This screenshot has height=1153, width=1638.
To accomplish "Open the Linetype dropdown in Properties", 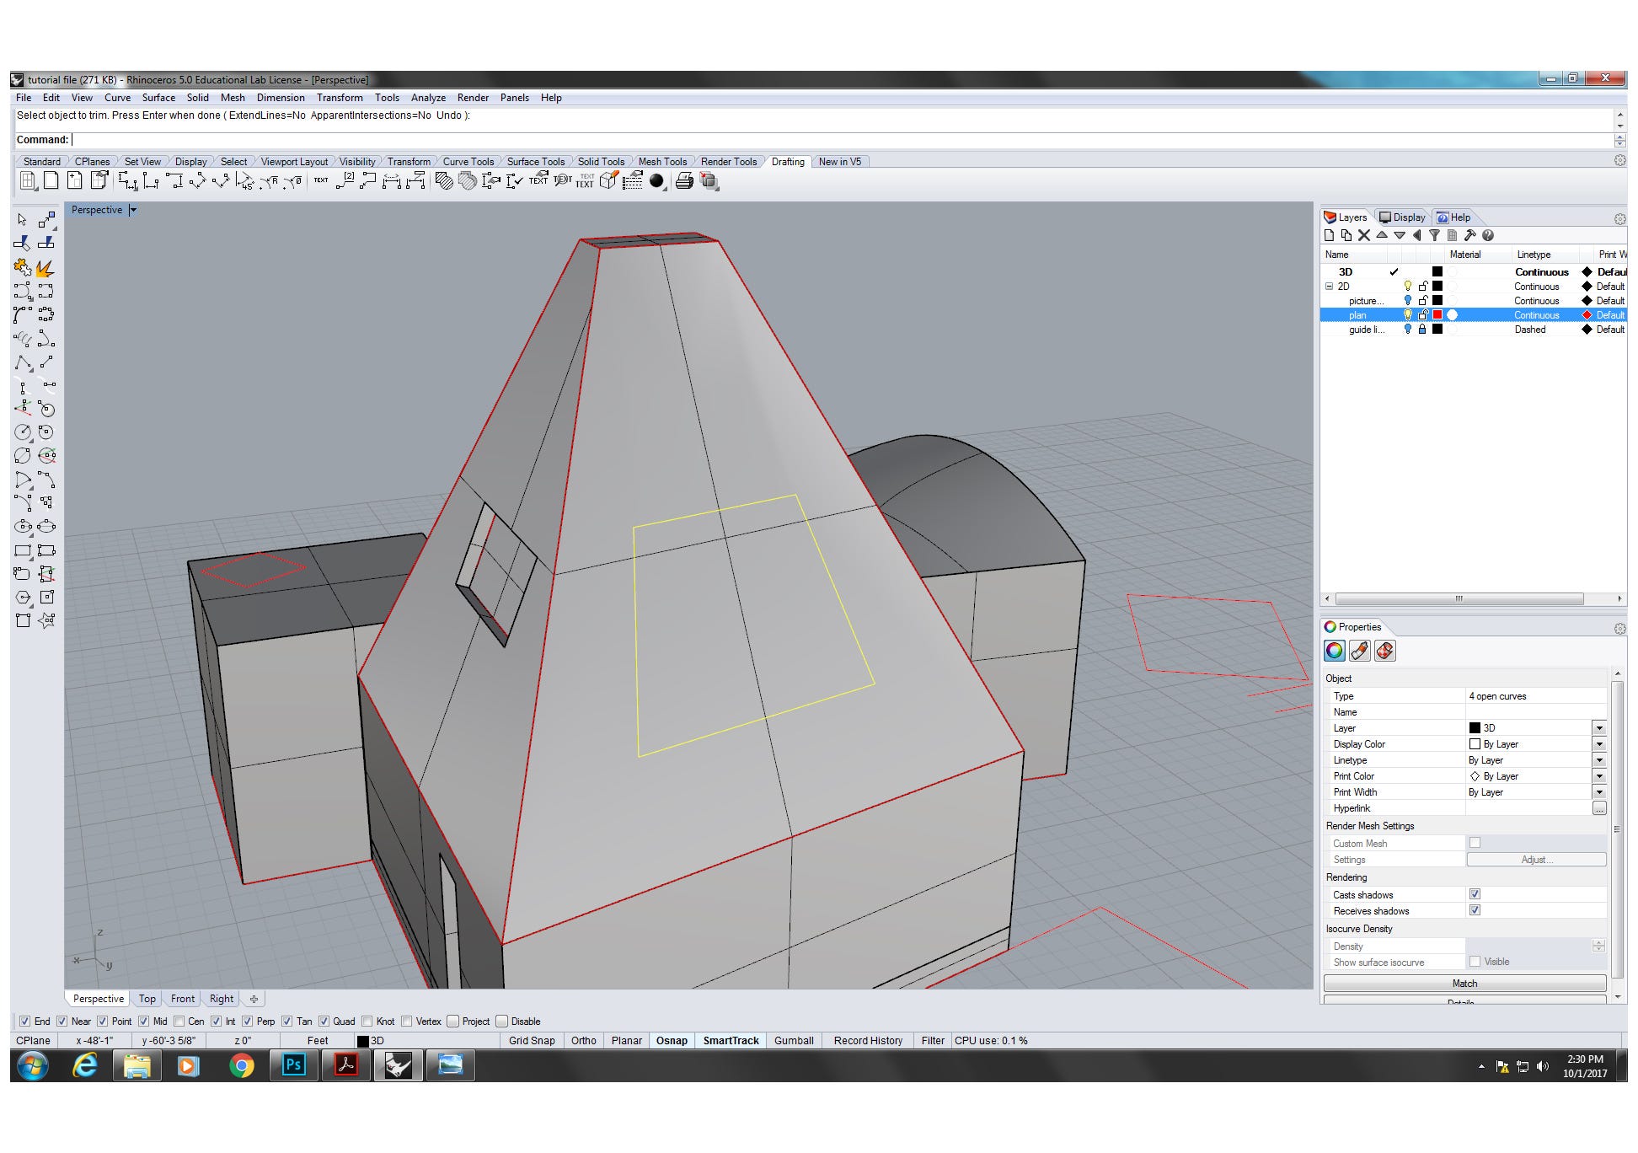I will pyautogui.click(x=1598, y=760).
